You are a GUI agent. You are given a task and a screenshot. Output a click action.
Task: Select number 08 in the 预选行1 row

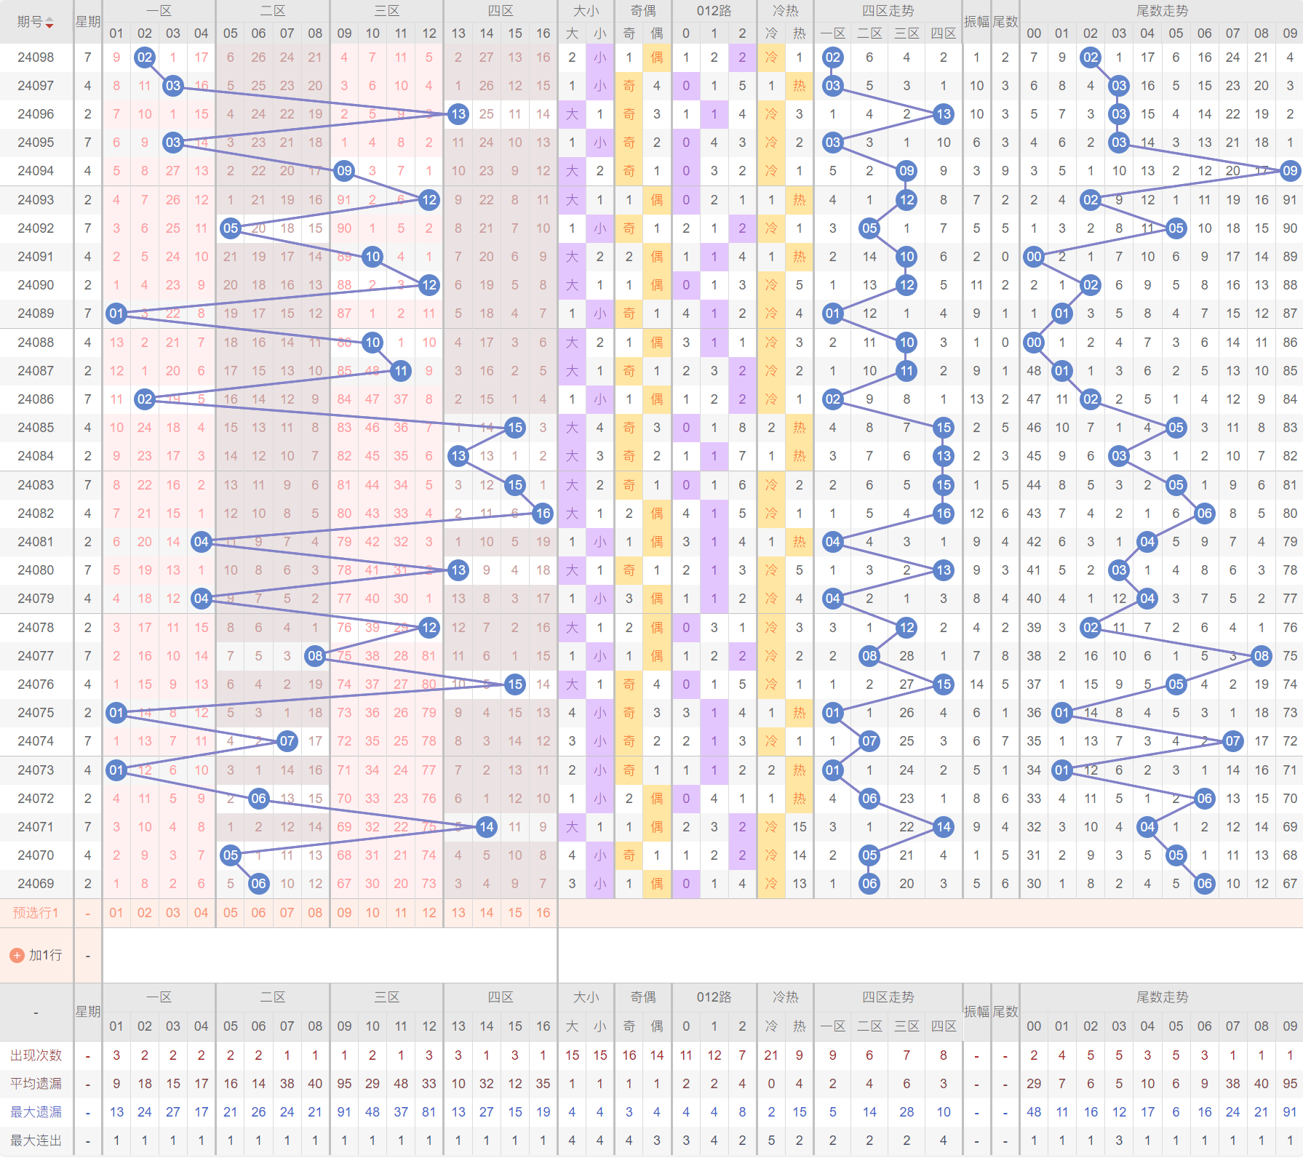click(x=315, y=912)
